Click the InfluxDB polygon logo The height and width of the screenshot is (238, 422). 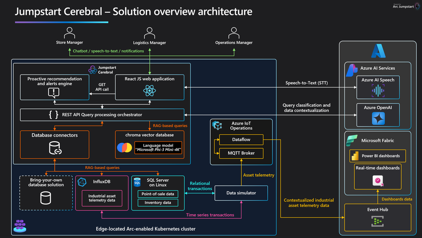[82, 182]
